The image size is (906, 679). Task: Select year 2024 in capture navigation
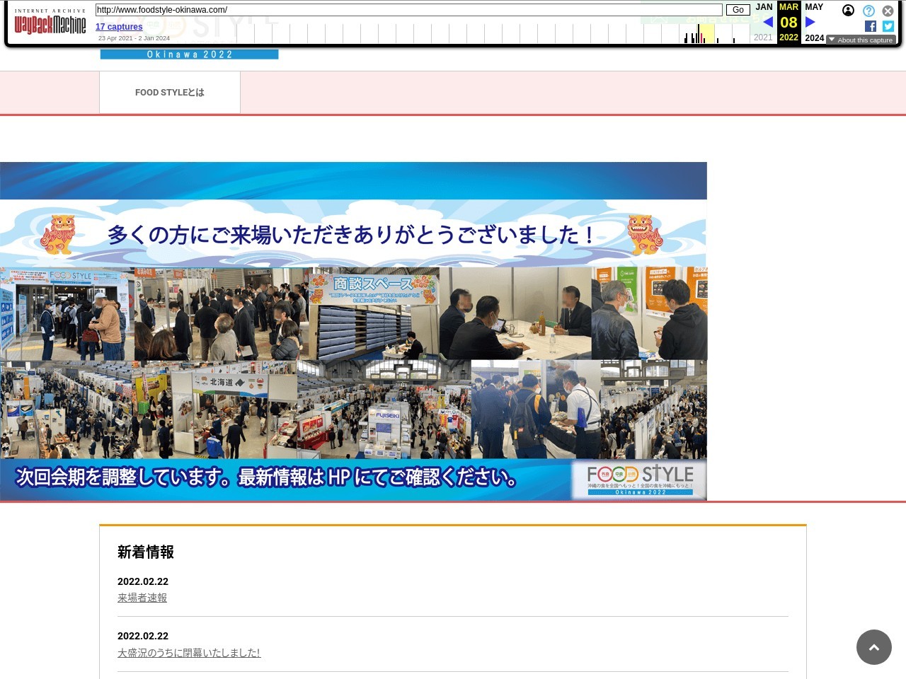point(815,38)
